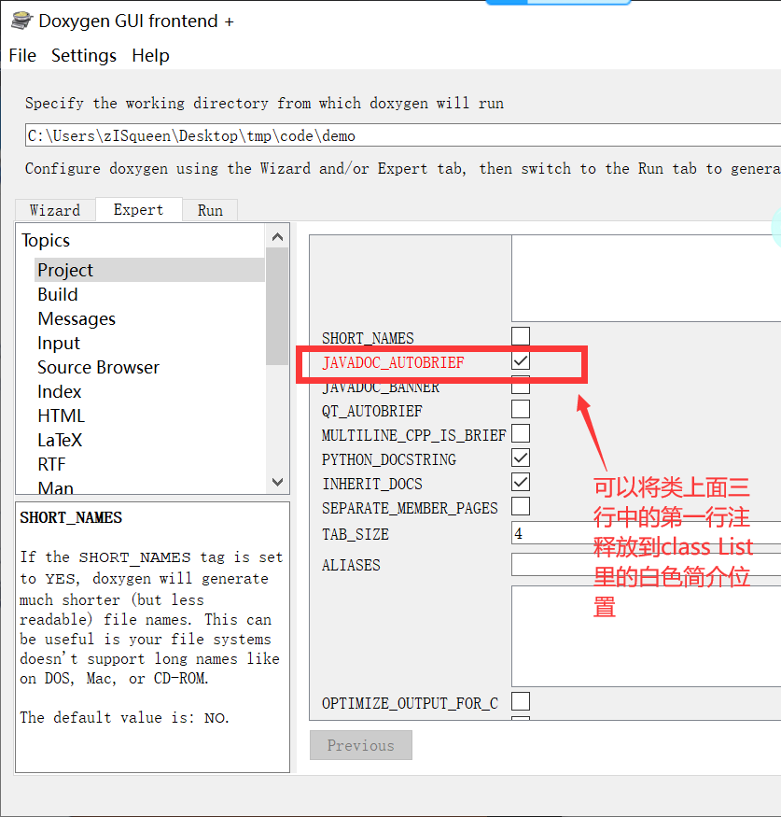
Task: Click the Topics list scrollbar thumb
Action: [277, 306]
